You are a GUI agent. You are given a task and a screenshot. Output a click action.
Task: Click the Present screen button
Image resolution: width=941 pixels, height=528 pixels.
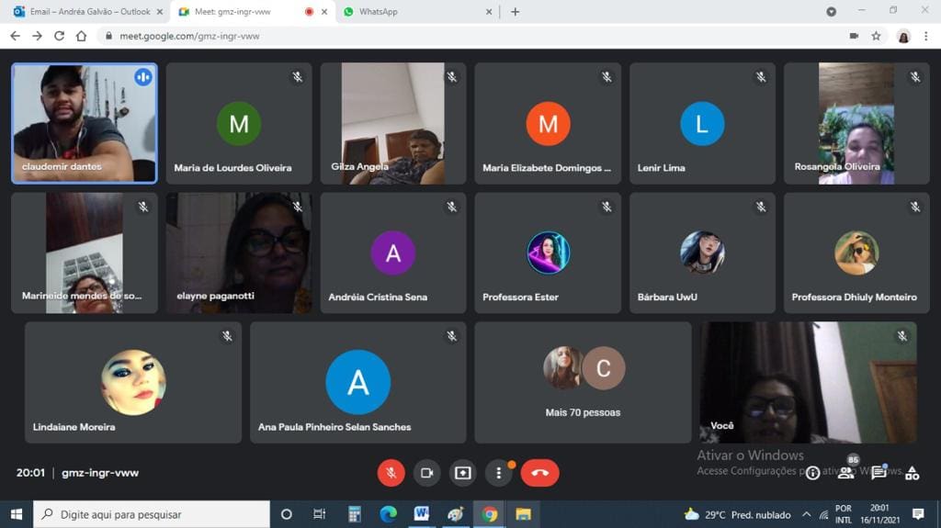(462, 473)
